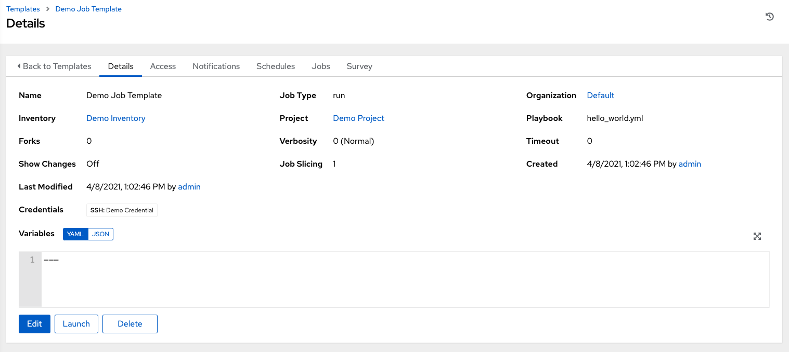Open the activity stream history icon
The width and height of the screenshot is (789, 352).
(770, 17)
